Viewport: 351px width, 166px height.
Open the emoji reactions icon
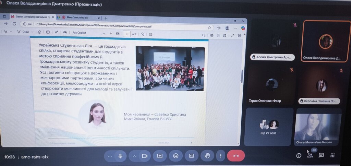[x=176, y=156]
